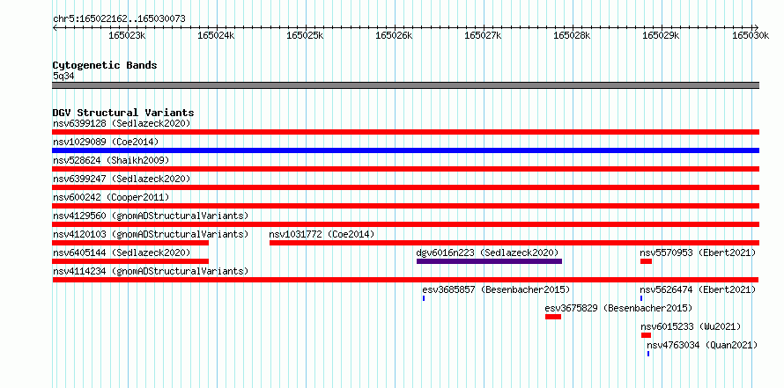Select the red bar under nsv600242

[405, 206]
